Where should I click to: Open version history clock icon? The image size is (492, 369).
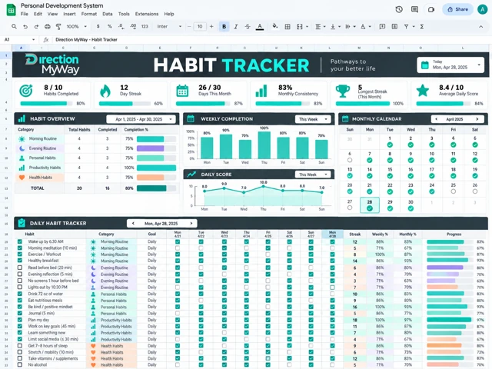coord(399,9)
